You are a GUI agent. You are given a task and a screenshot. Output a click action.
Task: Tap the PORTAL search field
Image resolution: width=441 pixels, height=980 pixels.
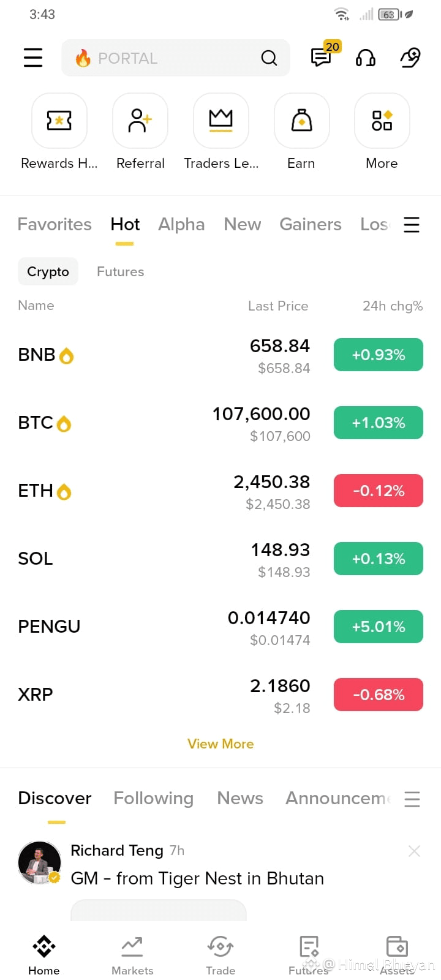[x=176, y=58]
